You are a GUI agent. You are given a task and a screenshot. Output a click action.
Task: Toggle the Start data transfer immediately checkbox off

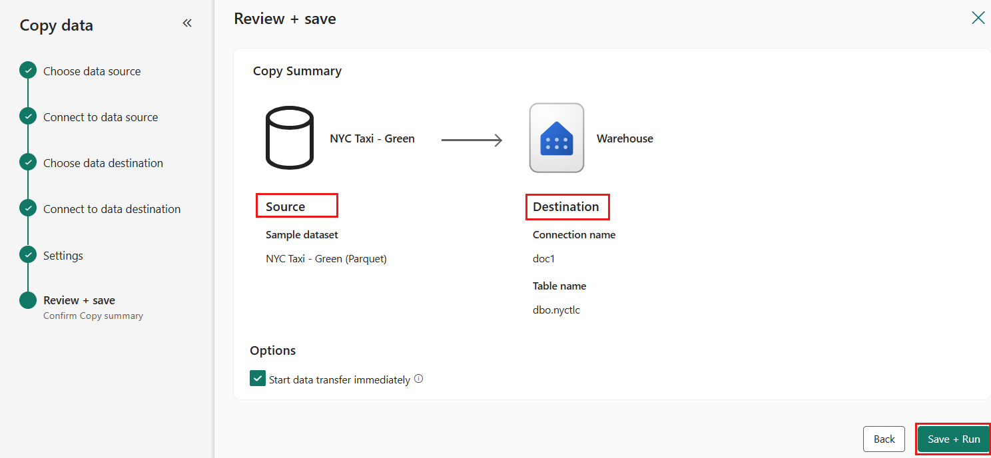pyautogui.click(x=258, y=377)
